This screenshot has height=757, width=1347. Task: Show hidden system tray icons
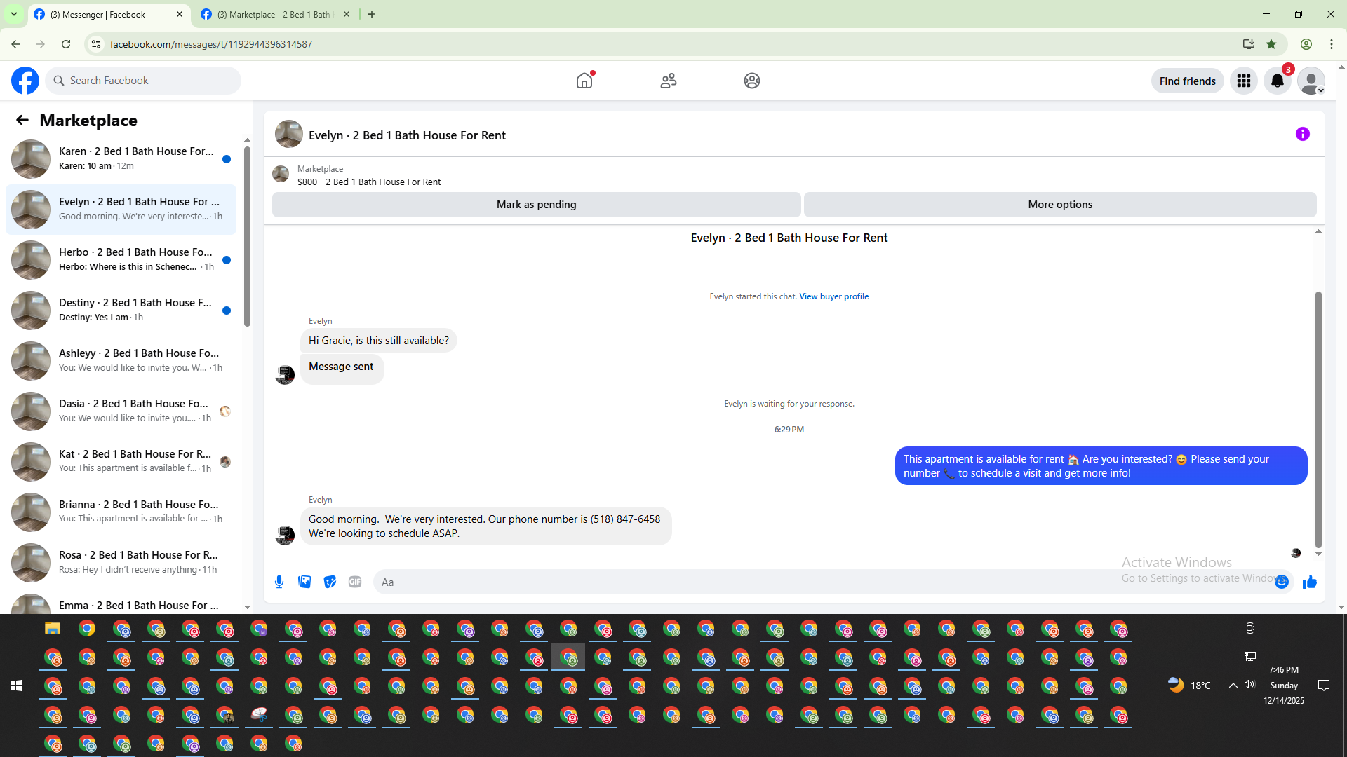pyautogui.click(x=1233, y=686)
